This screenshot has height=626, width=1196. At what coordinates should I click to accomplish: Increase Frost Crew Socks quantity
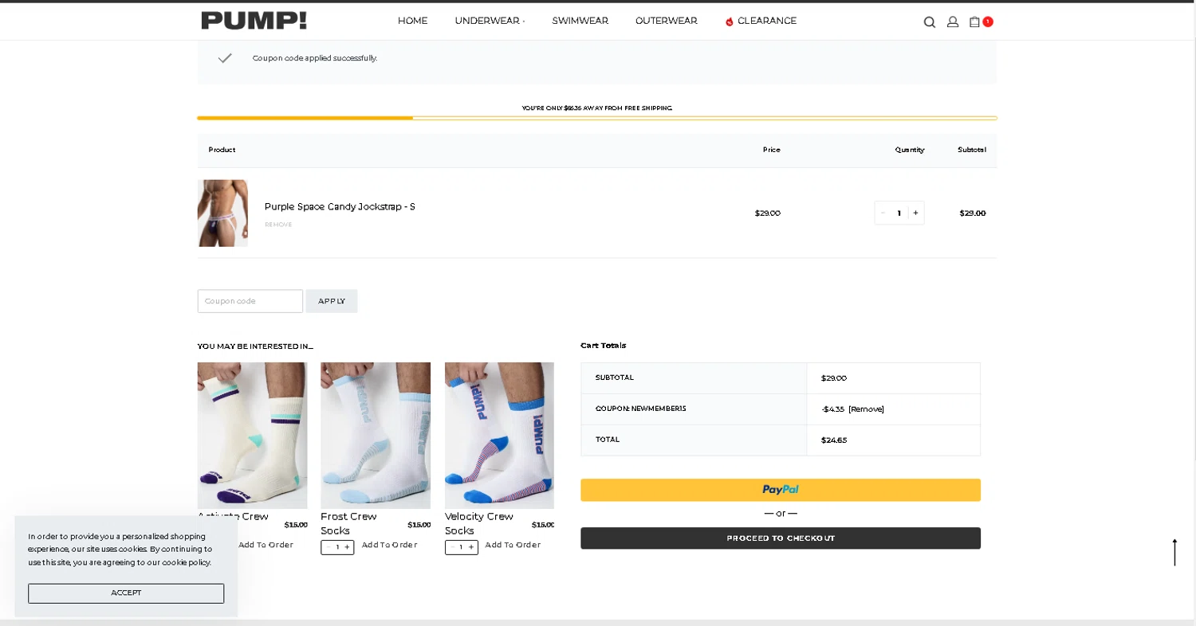(x=347, y=547)
